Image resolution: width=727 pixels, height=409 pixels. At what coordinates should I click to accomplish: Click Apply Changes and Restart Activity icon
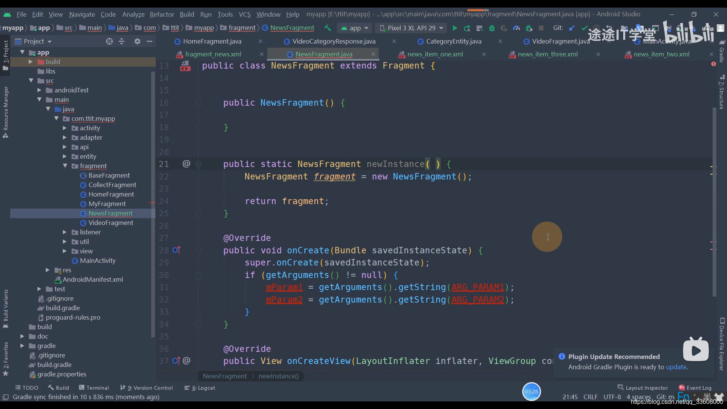click(x=467, y=28)
